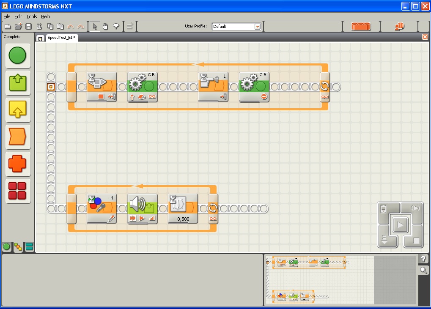Open the Help question mark tab
The height and width of the screenshot is (309, 431).
point(423,259)
